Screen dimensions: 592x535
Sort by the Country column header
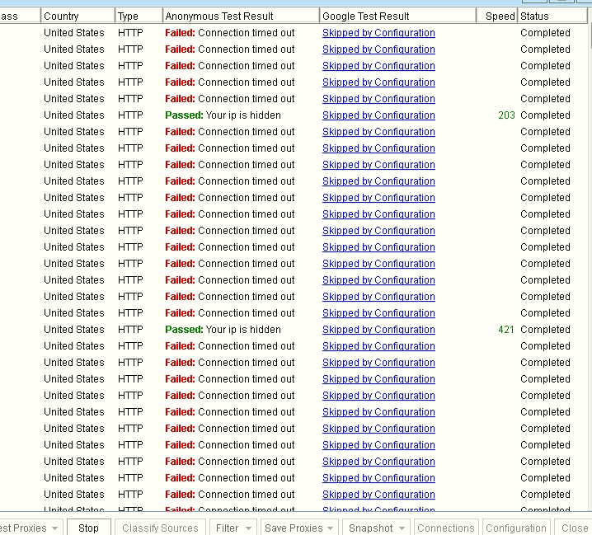78,16
